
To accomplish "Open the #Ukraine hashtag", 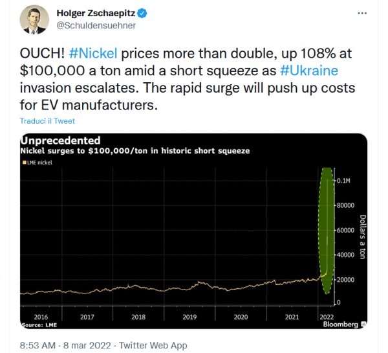I will tap(309, 71).
